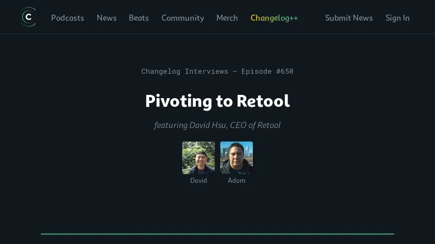Open Adam's avatar photo
The height and width of the screenshot is (244, 435).
click(x=237, y=158)
